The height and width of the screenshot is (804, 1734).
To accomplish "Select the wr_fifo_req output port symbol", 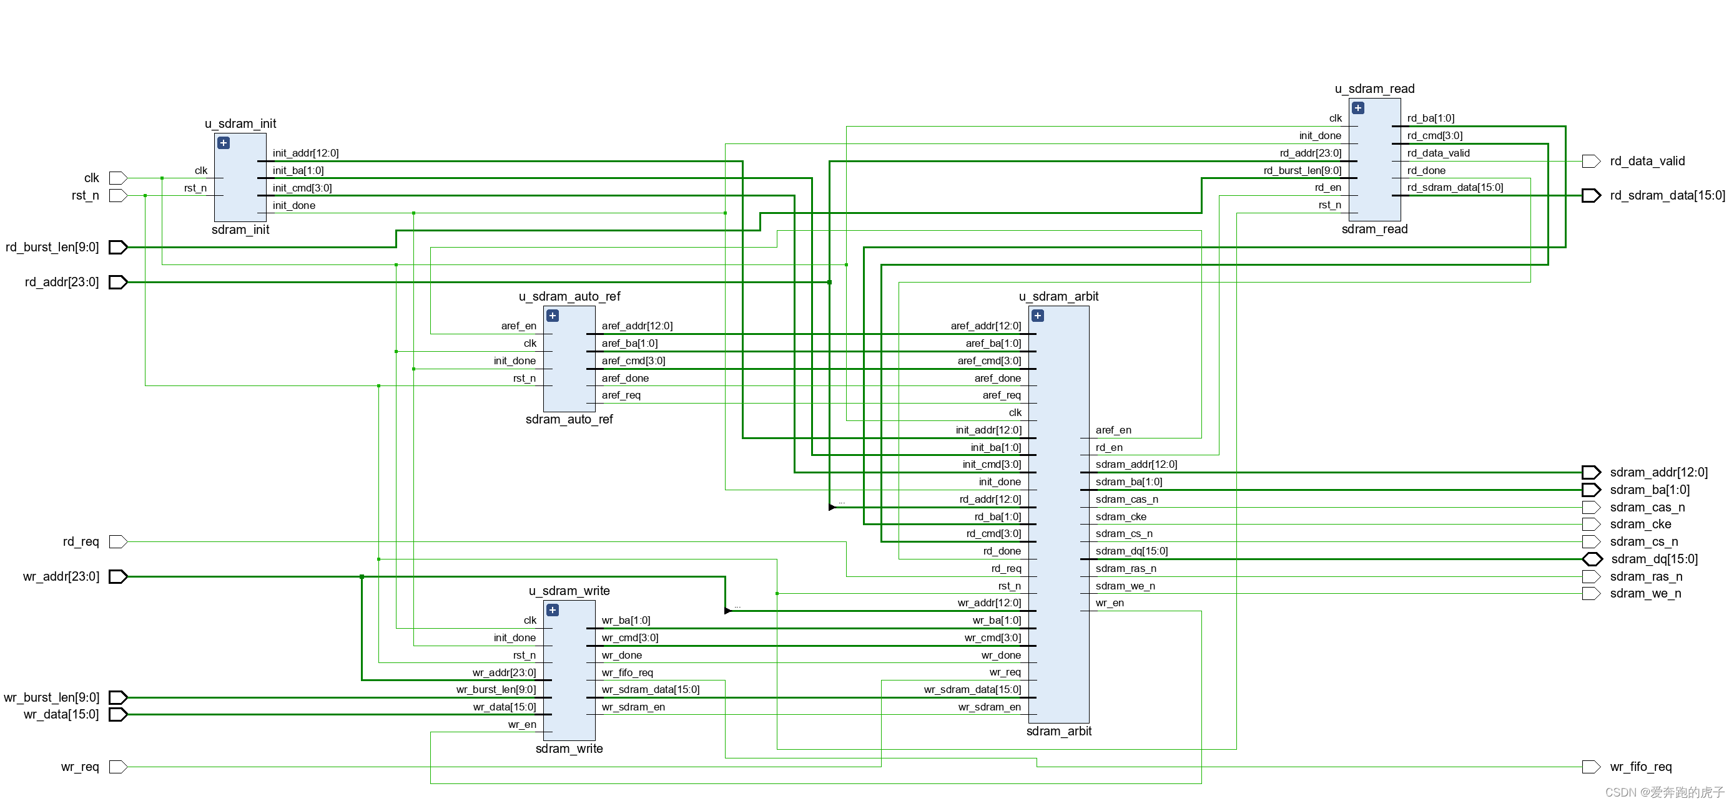I will [x=1591, y=767].
